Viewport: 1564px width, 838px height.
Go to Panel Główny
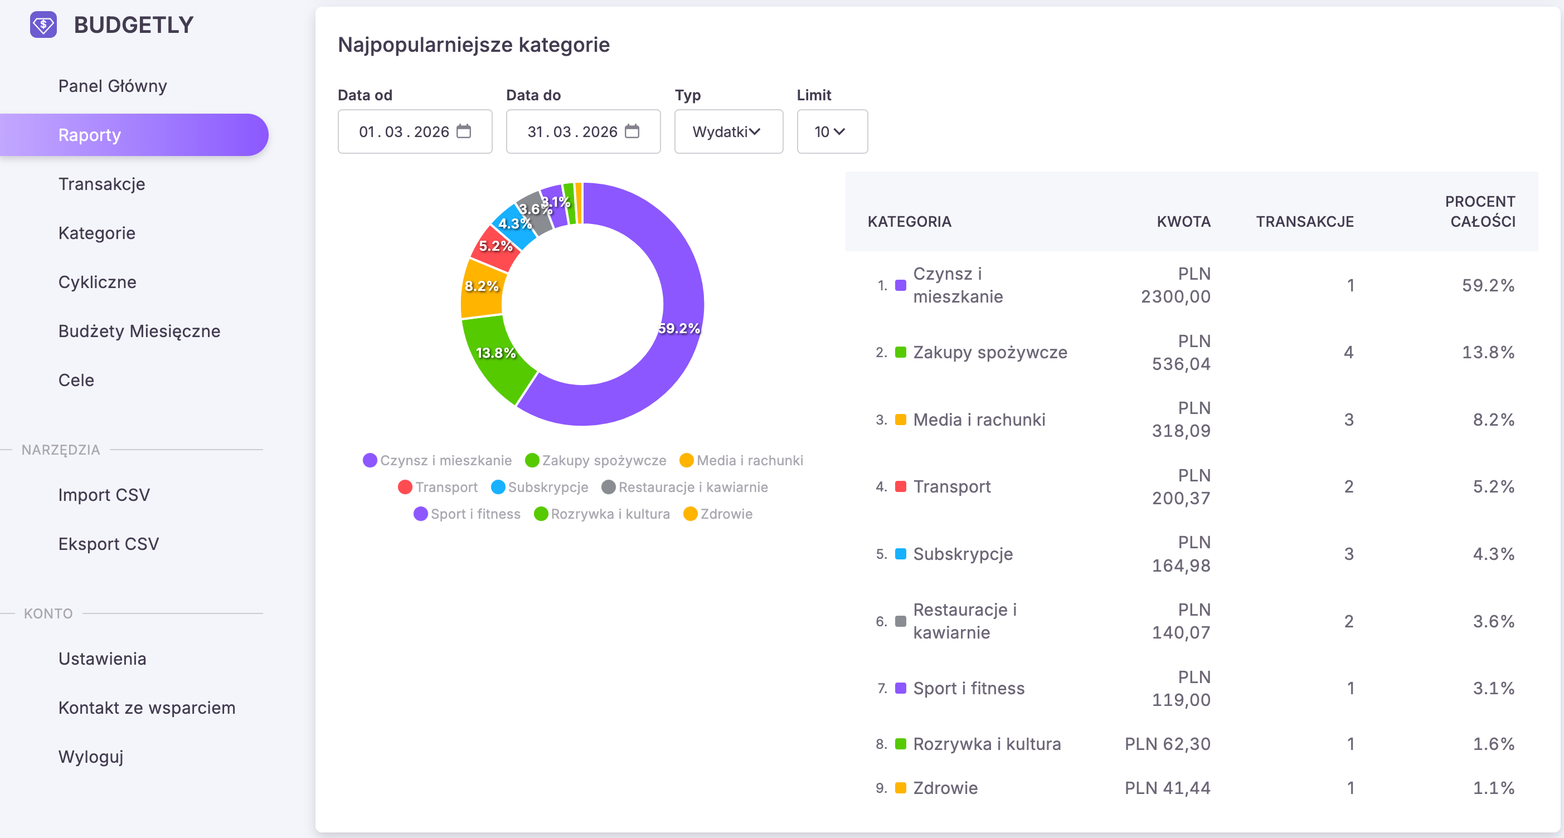point(113,86)
